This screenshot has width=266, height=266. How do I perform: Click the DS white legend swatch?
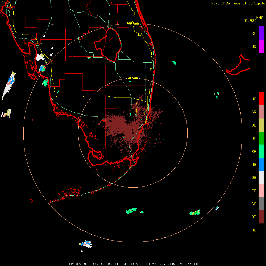pos(261,177)
